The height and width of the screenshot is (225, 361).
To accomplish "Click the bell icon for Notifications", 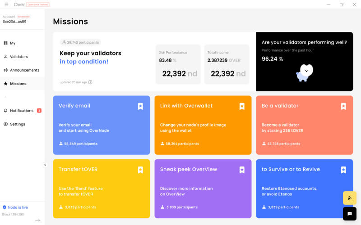I will pos(5,111).
